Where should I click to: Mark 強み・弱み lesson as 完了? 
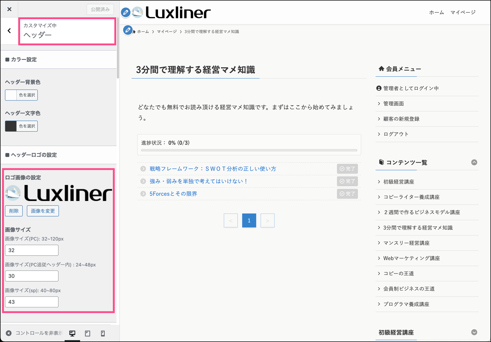pyautogui.click(x=347, y=181)
